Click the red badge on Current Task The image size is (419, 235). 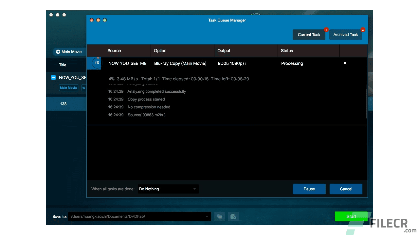tap(326, 30)
